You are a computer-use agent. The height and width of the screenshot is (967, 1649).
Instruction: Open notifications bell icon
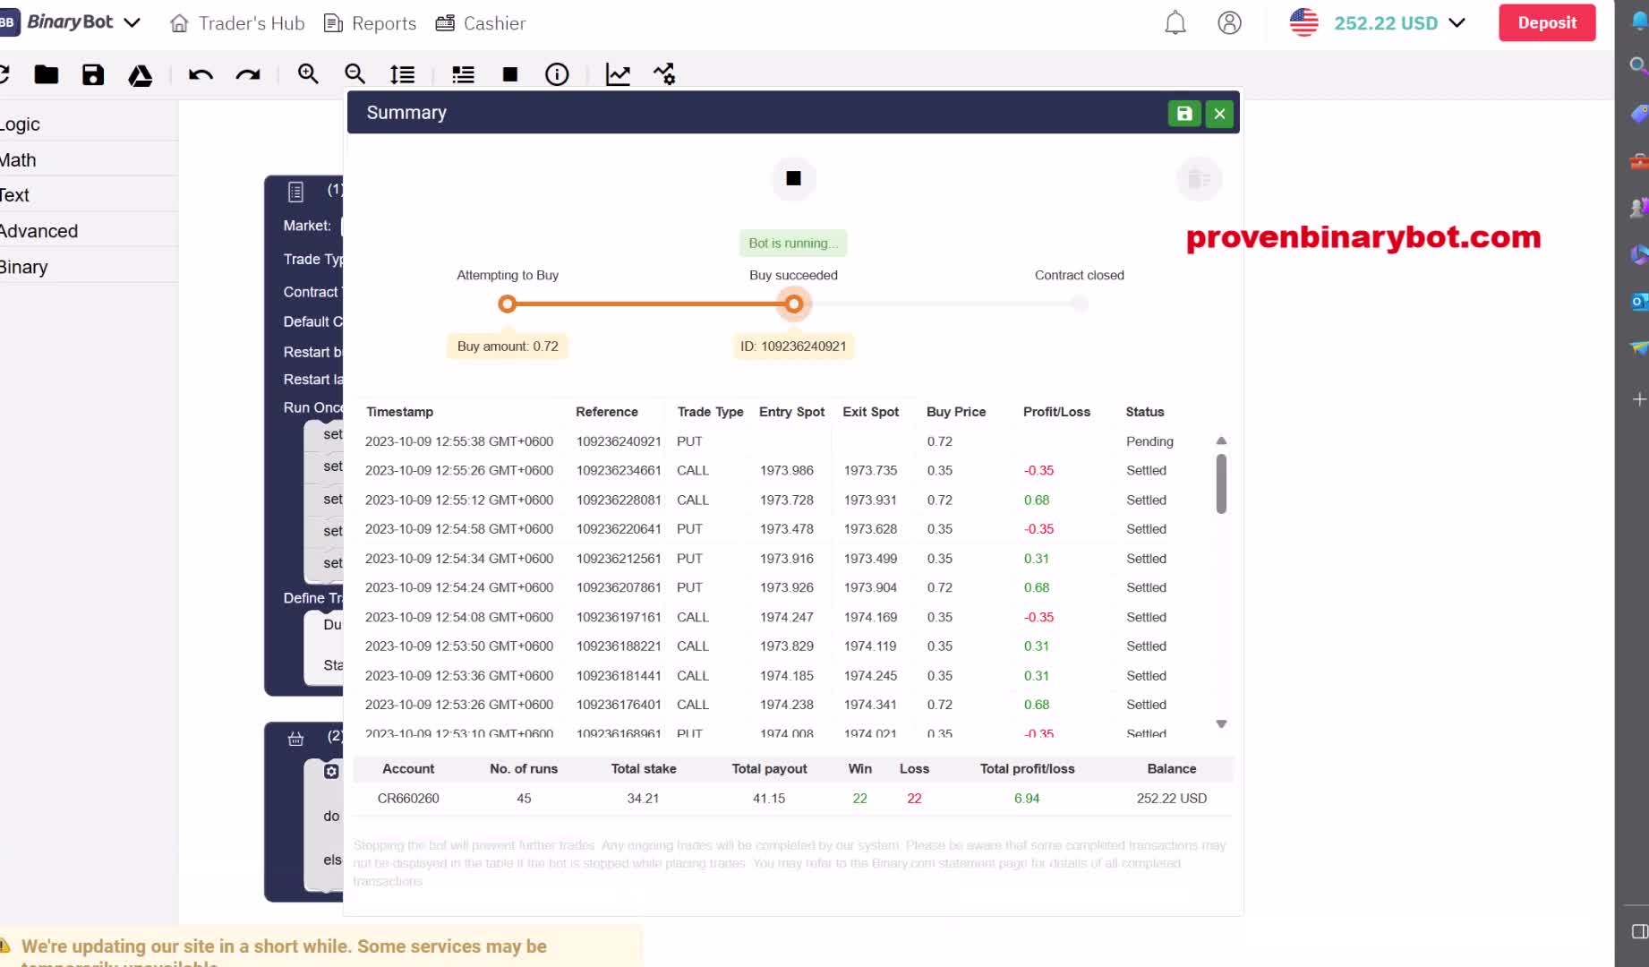[x=1175, y=23]
